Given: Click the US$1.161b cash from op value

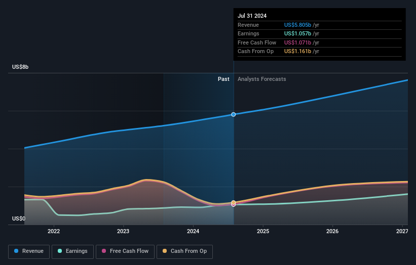Looking at the screenshot, I should point(297,52).
